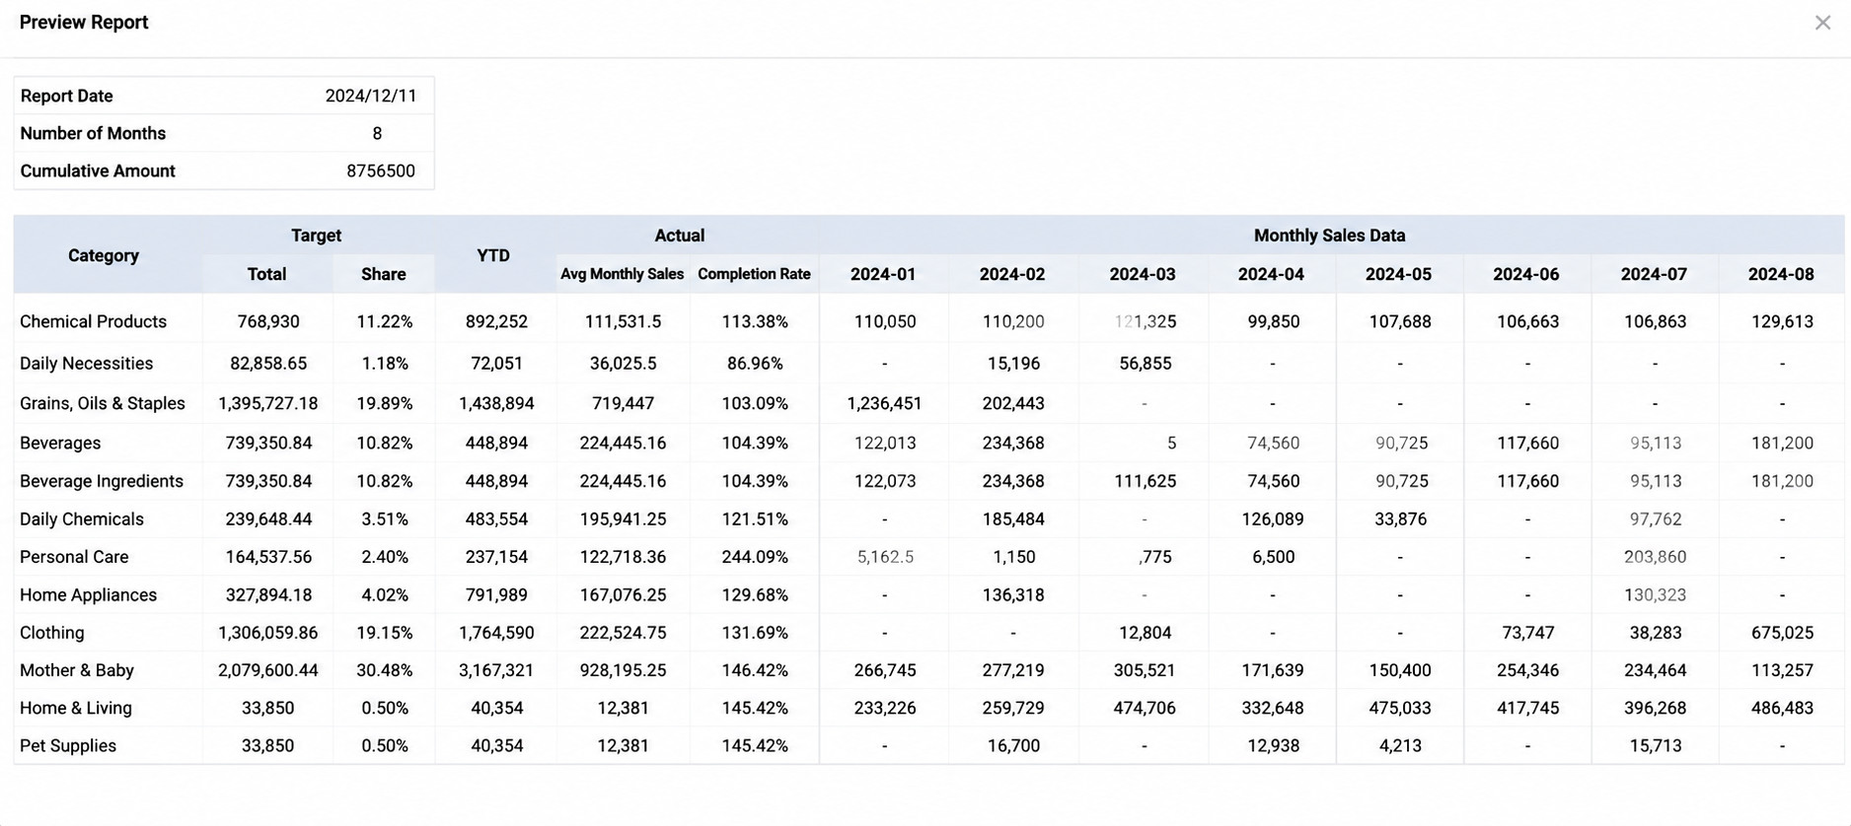Click the Number of Months label
The width and height of the screenshot is (1851, 826).
point(93,133)
